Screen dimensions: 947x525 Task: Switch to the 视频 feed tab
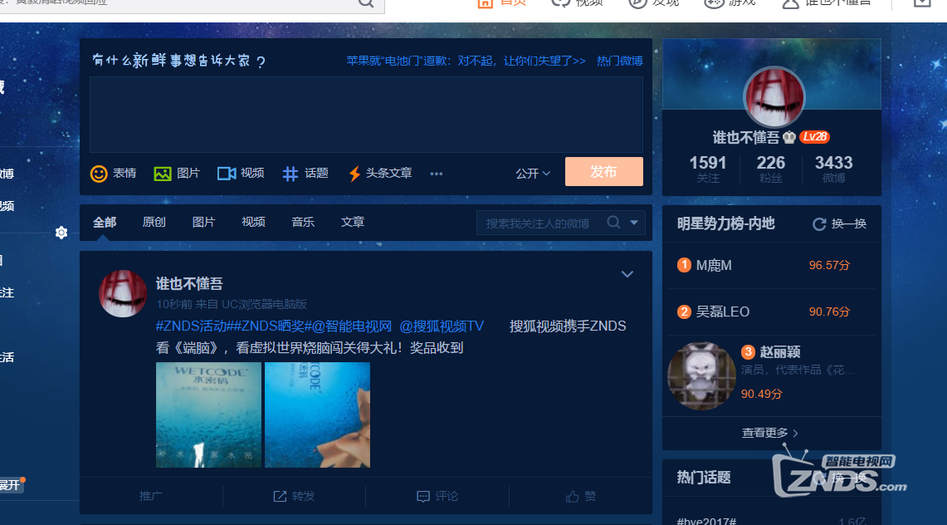(x=253, y=223)
